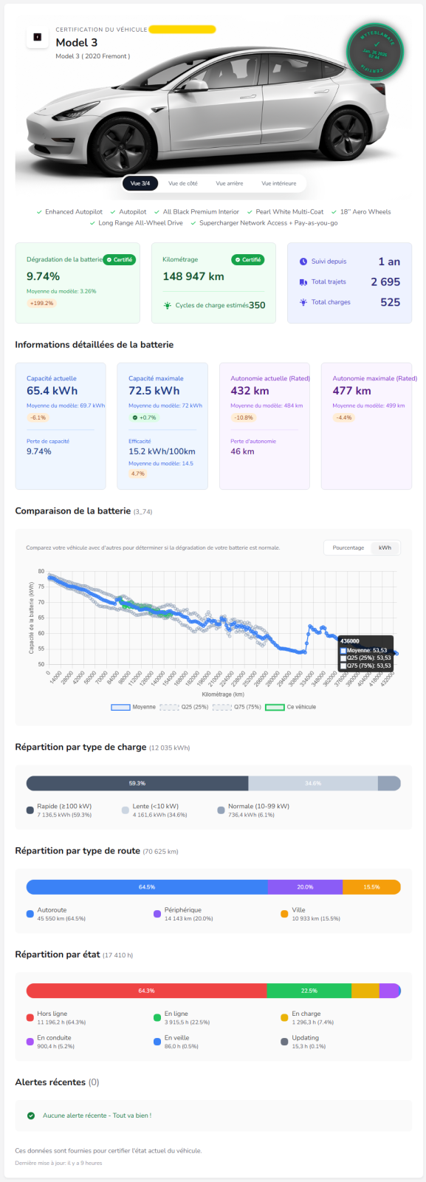This screenshot has width=426, height=1182.
Task: Click the dark dot next to Rapide (≥100 kW)
Action: pyautogui.click(x=30, y=810)
